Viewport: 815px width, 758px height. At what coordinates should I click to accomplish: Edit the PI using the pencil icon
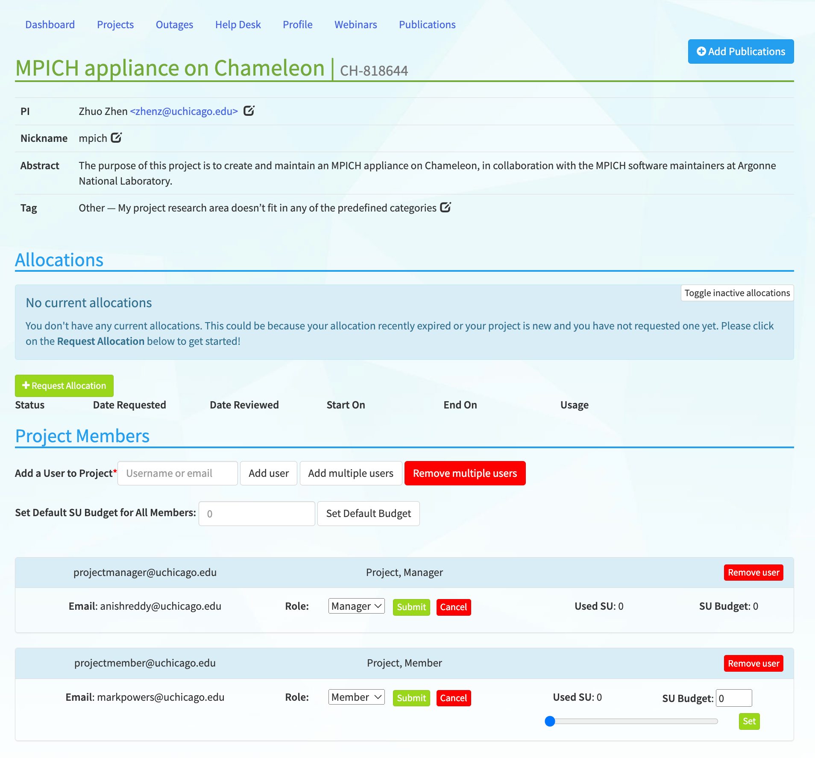pos(249,111)
